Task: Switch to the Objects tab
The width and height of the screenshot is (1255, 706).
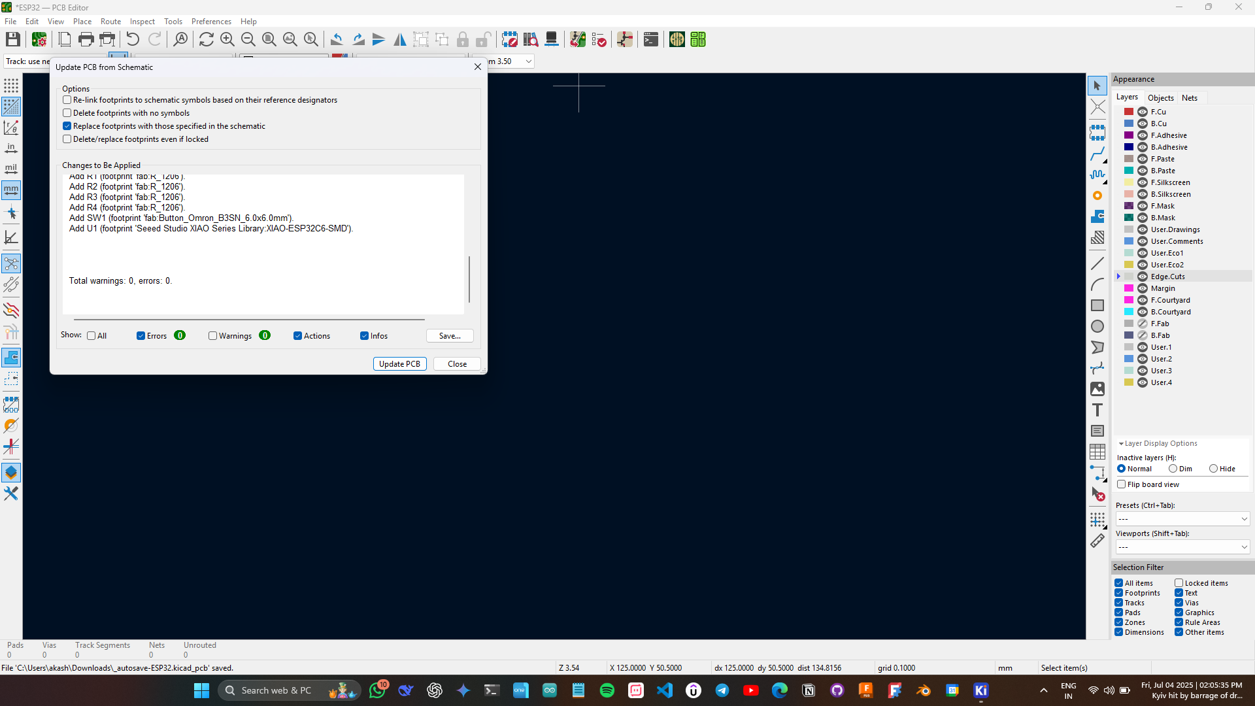Action: (1161, 98)
